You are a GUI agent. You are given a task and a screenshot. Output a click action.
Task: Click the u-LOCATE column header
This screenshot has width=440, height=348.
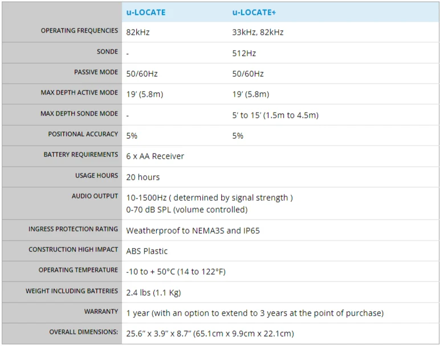[146, 13]
